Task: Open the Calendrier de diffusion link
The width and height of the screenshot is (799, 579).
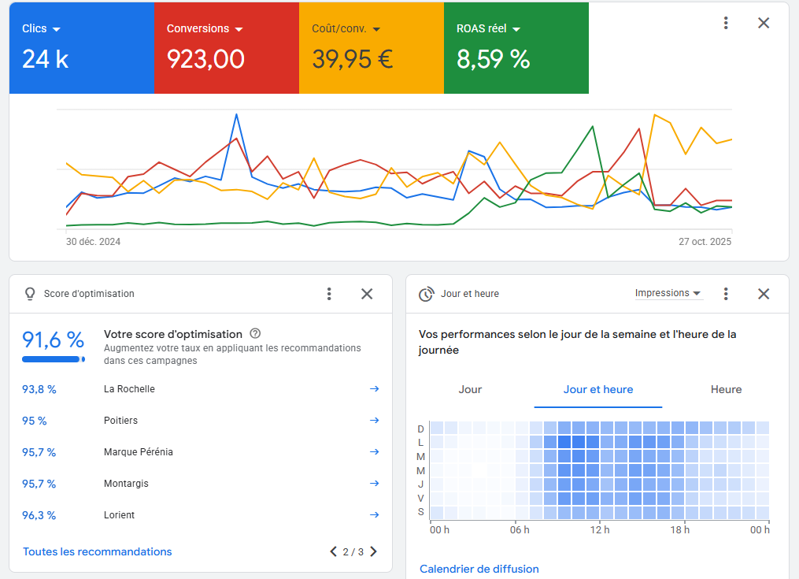Action: [479, 569]
